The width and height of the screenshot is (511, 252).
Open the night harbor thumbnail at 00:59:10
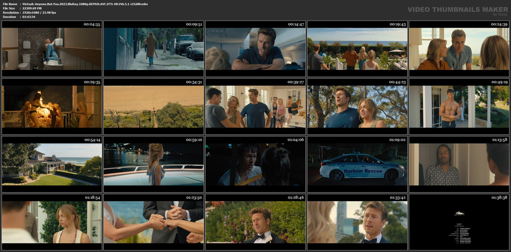(154, 164)
